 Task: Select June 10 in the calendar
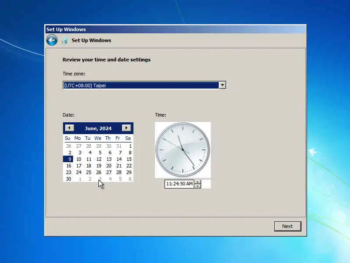tap(79, 159)
